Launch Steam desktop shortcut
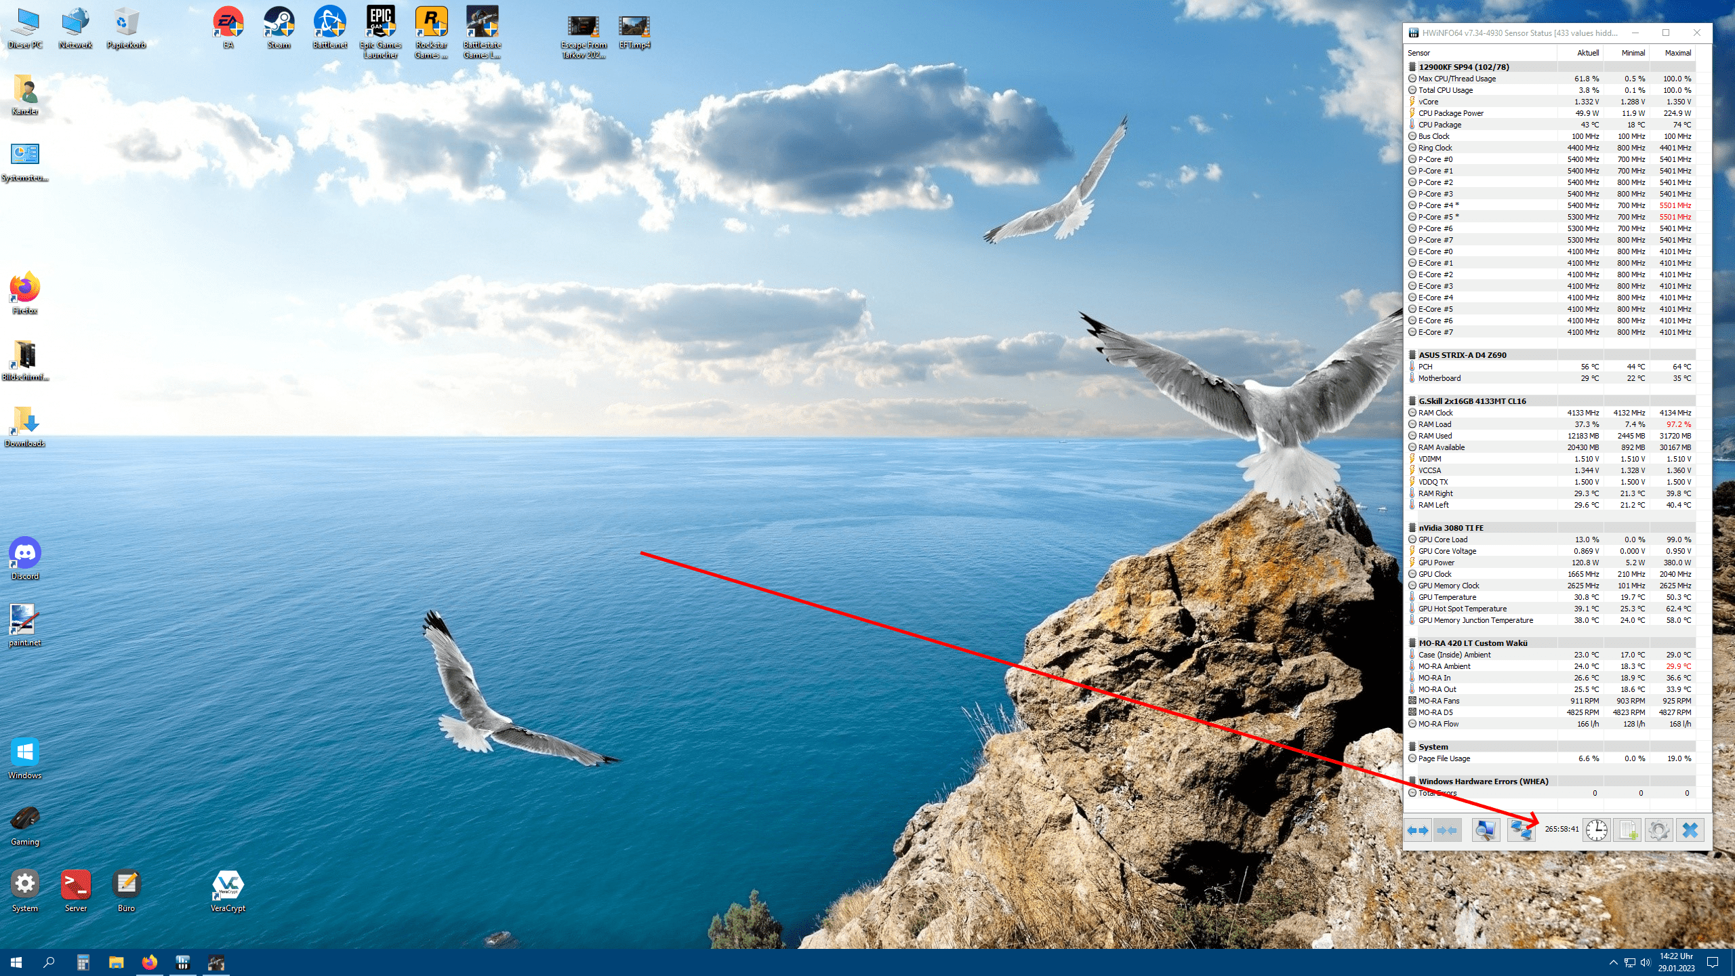 279,28
